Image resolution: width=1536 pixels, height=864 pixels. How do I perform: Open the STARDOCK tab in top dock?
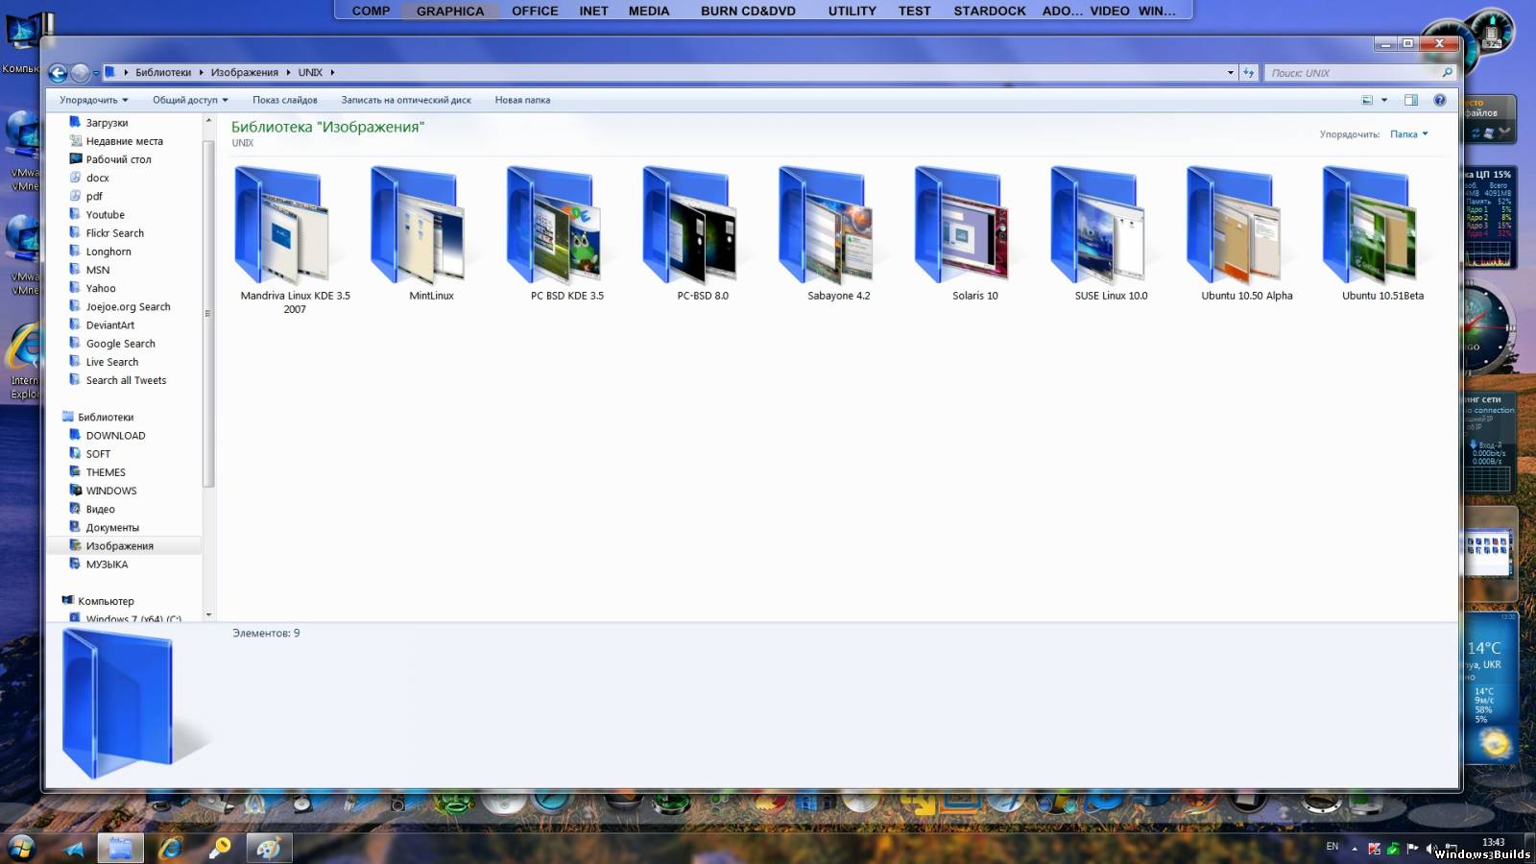[x=990, y=11]
